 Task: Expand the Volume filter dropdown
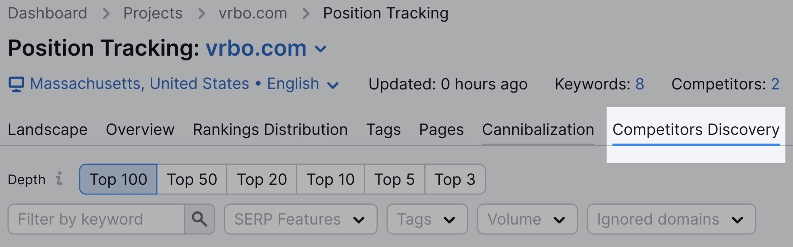(x=527, y=219)
